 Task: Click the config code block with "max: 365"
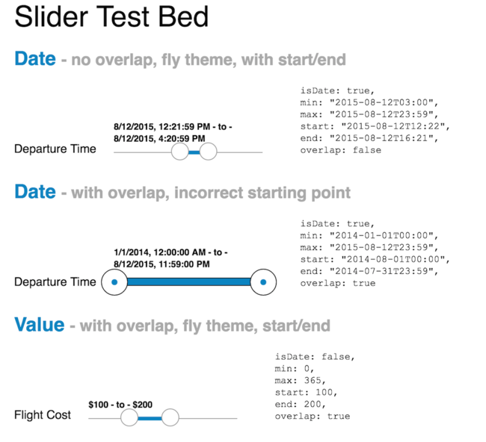312,386
